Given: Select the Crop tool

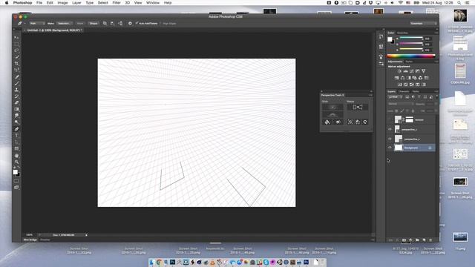Looking at the screenshot, I should click(x=16, y=63).
